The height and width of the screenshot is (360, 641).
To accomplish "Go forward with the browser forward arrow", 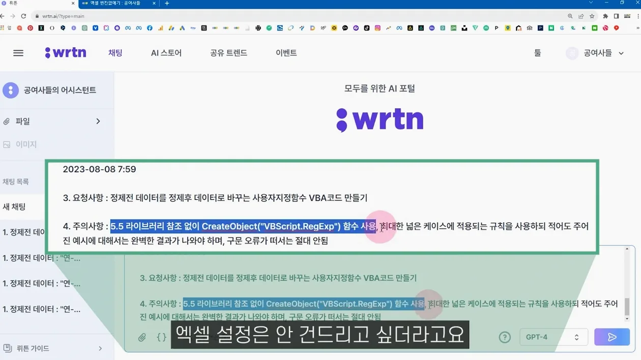I will tap(13, 16).
